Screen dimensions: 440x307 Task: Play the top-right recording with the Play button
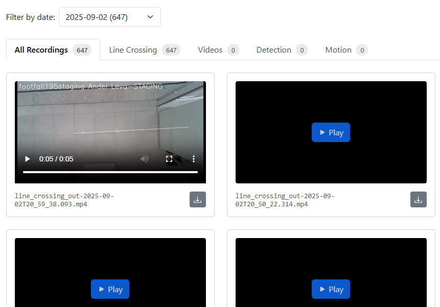point(331,132)
